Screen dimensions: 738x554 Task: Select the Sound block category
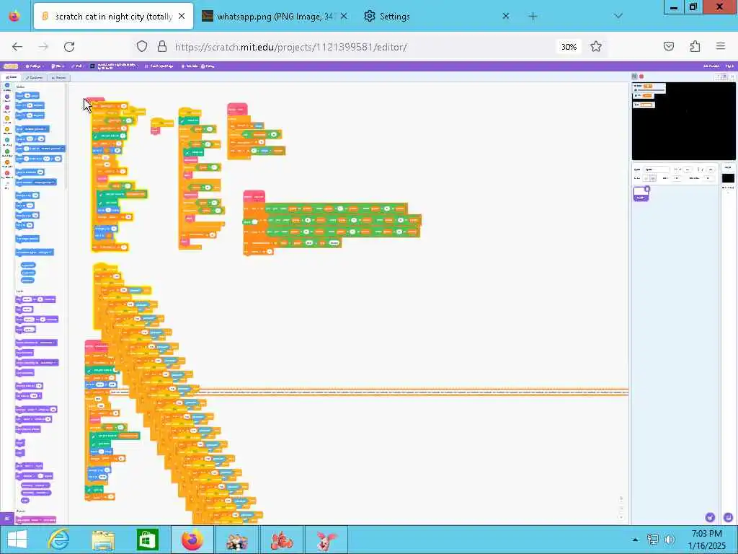7,110
